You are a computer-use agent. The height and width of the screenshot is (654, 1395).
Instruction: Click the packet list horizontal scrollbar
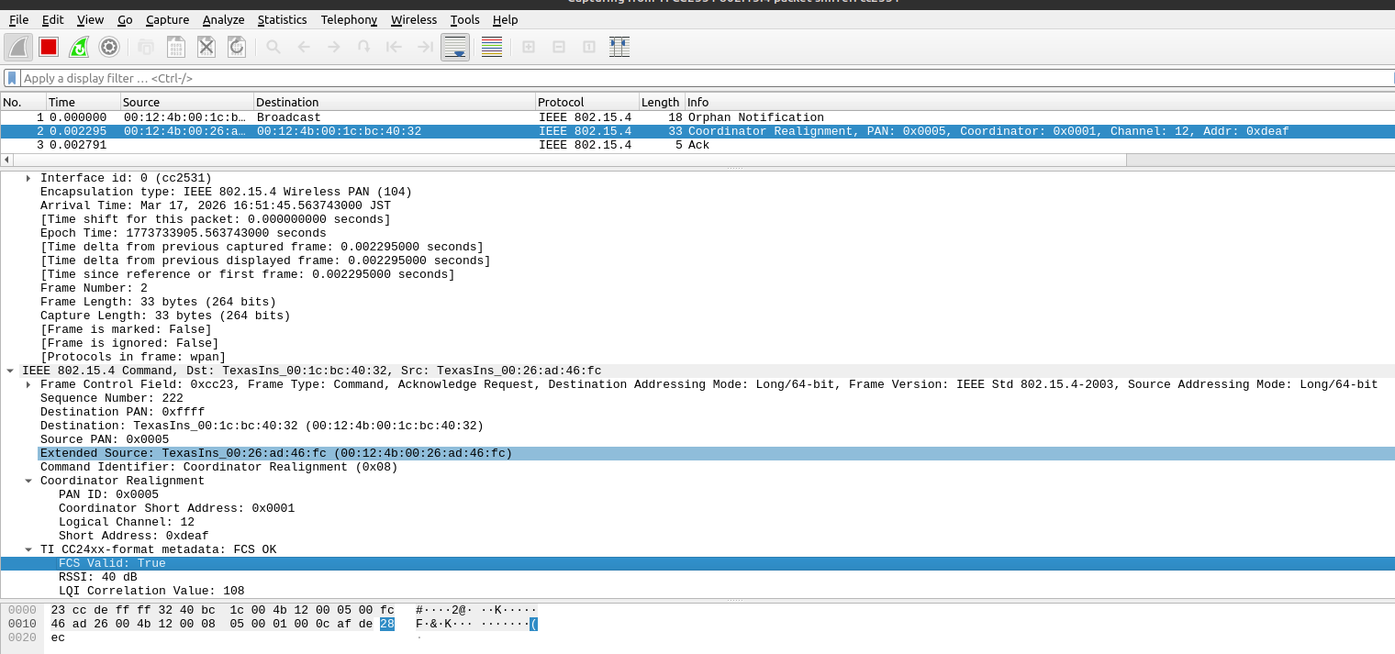(569, 160)
